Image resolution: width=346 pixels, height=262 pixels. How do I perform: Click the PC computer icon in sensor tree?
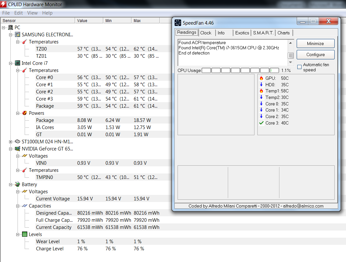(x=10, y=28)
